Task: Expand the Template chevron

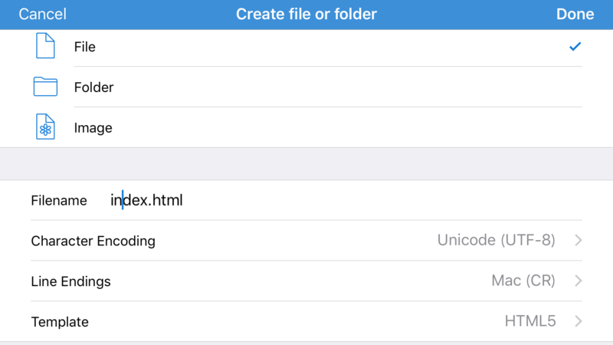Action: [x=579, y=322]
